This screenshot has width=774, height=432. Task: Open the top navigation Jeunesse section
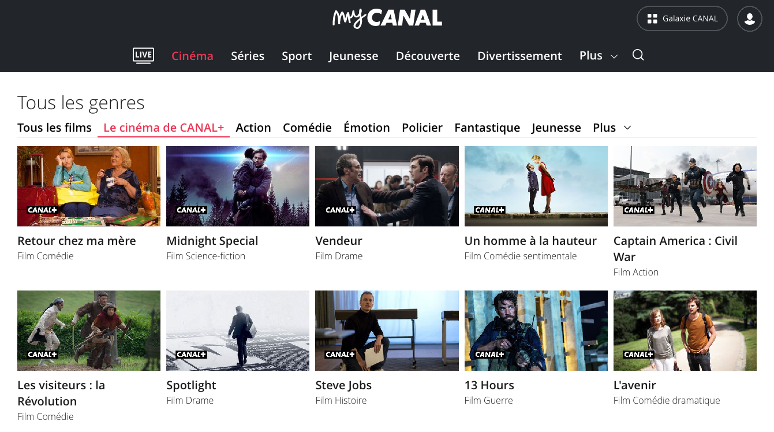(354, 56)
